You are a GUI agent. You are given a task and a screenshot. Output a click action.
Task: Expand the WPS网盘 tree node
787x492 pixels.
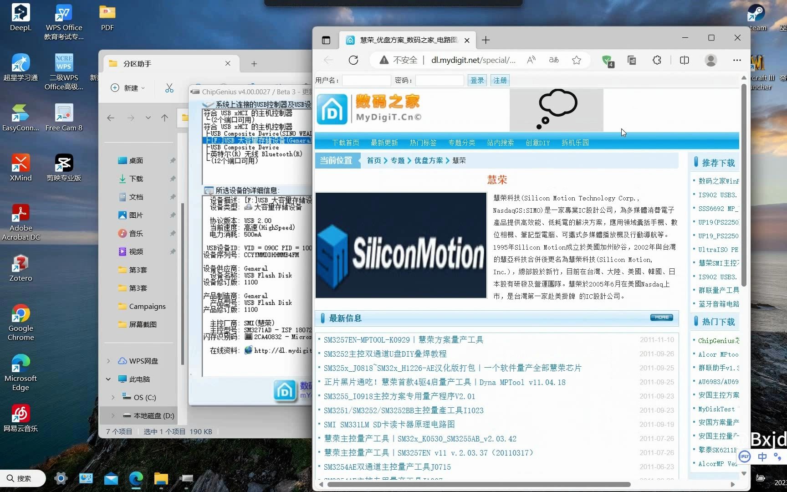[108, 361]
